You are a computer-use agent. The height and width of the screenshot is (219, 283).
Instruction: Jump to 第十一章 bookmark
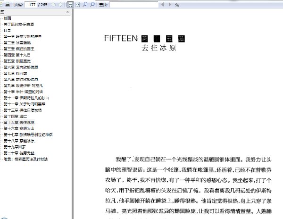[x=26, y=98]
